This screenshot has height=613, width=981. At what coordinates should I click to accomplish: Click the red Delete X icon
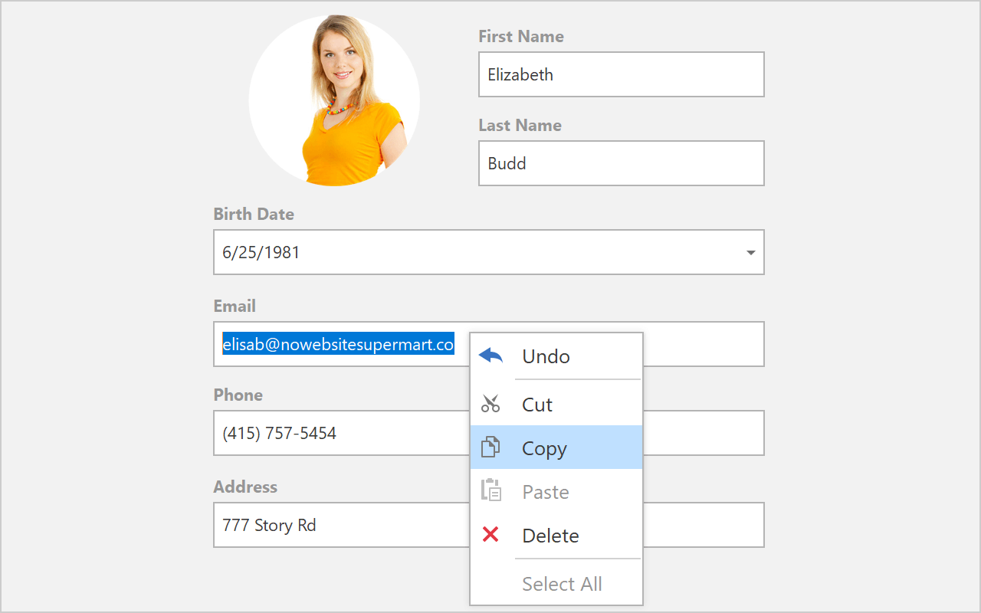point(490,535)
